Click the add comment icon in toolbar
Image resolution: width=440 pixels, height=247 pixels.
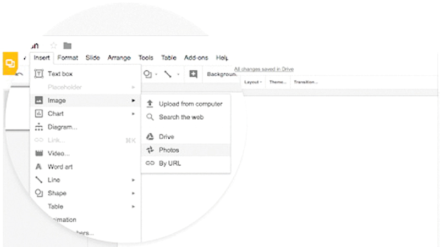click(193, 74)
